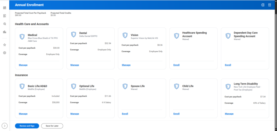
Task: Manage the Vision plan
Action: pos(126,65)
